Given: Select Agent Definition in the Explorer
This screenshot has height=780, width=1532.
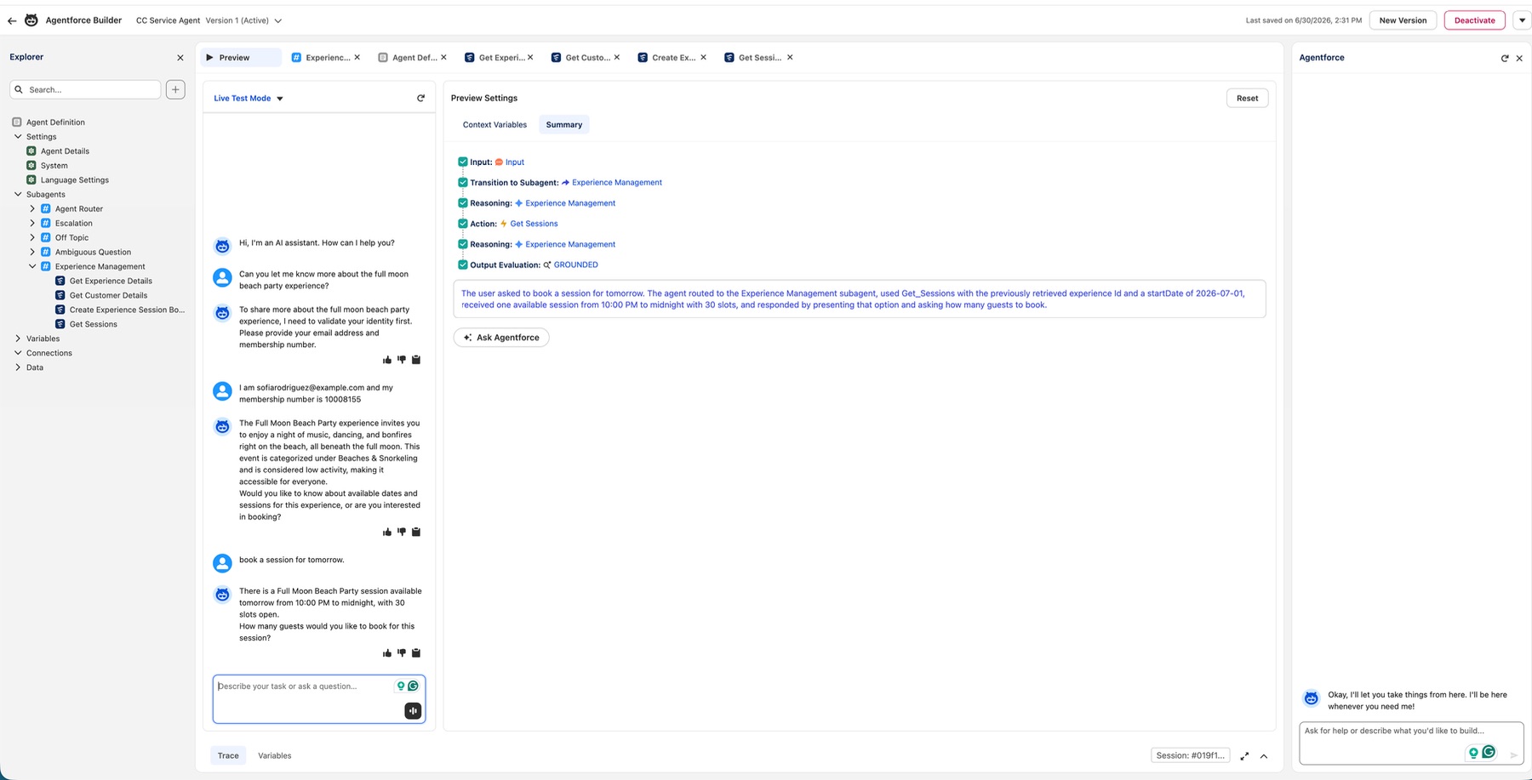Looking at the screenshot, I should pyautogui.click(x=54, y=122).
